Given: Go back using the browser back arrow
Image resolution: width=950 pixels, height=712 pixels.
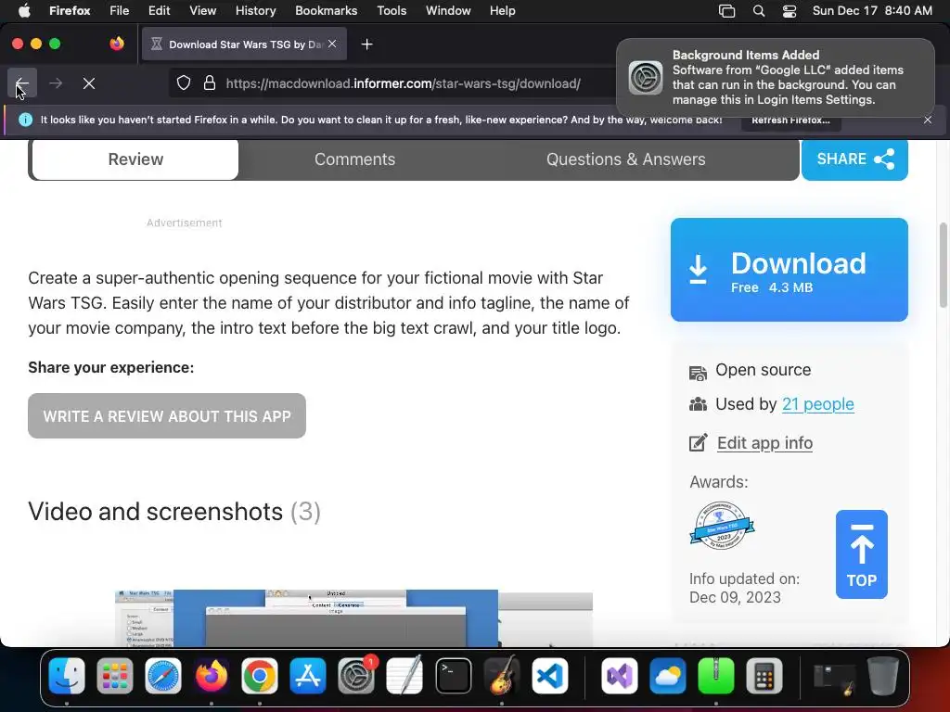Looking at the screenshot, I should click(22, 83).
